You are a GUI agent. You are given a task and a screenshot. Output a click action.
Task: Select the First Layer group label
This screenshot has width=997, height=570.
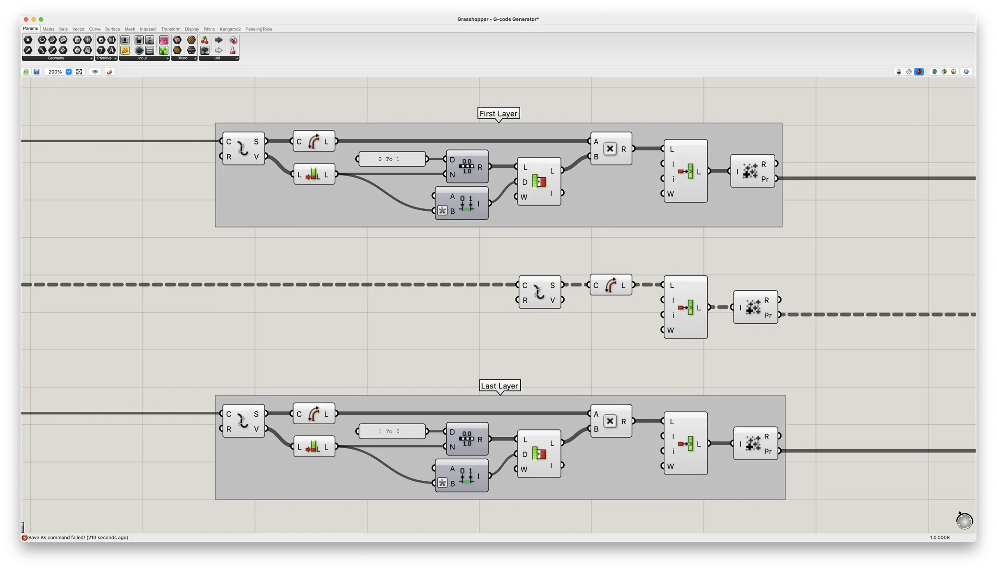point(498,113)
